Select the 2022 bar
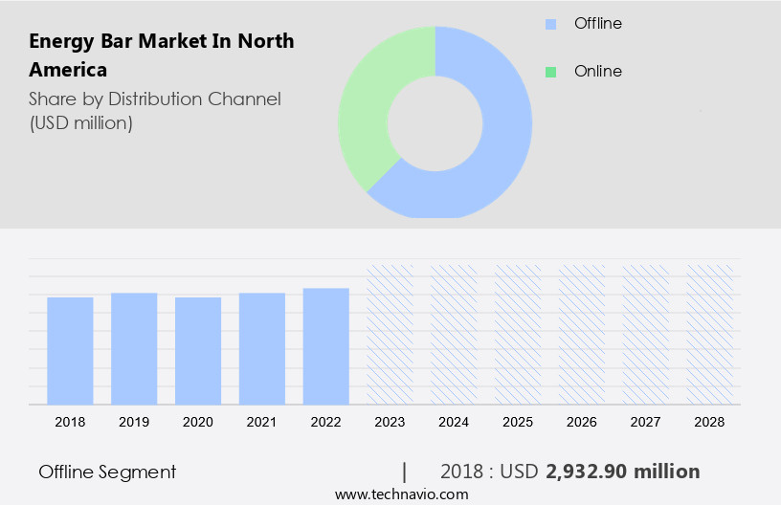 pyautogui.click(x=326, y=345)
